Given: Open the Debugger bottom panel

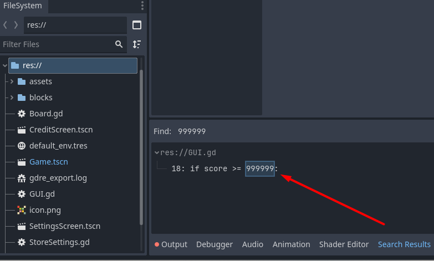Looking at the screenshot, I should (215, 244).
